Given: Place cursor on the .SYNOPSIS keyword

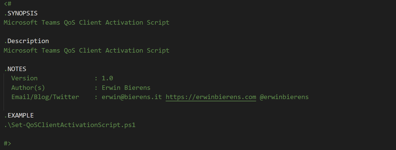Looking at the screenshot, I should tap(21, 13).
